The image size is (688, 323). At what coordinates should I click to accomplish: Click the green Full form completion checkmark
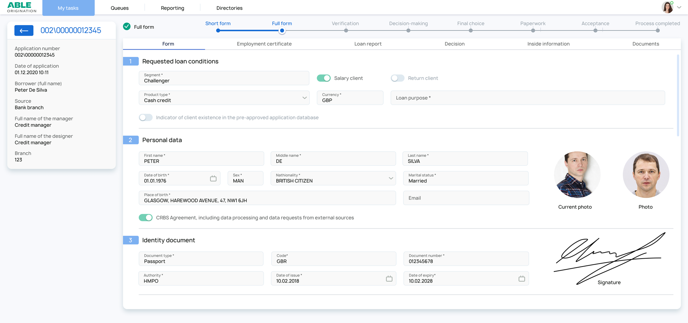(126, 26)
